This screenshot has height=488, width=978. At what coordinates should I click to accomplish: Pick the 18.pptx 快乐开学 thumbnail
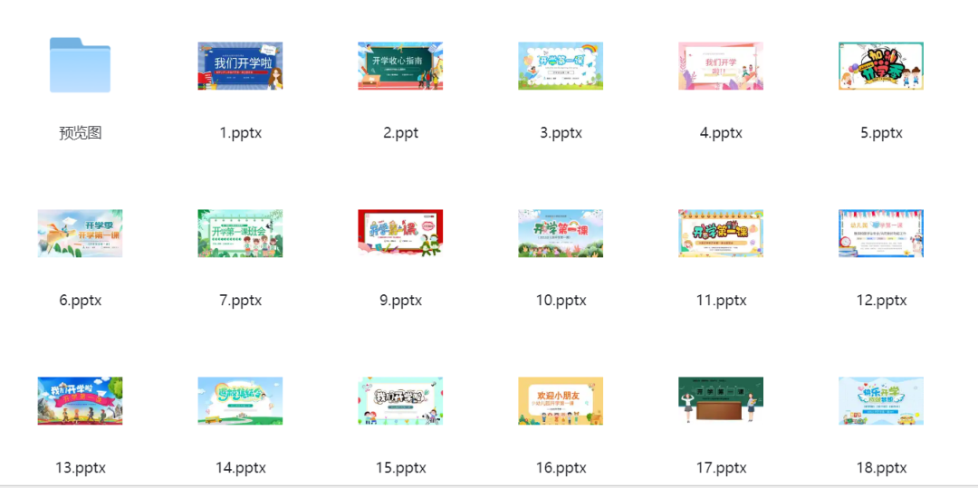pos(881,401)
